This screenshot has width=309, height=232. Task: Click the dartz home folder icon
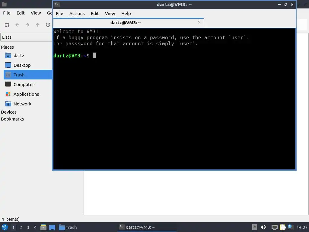tap(8, 56)
